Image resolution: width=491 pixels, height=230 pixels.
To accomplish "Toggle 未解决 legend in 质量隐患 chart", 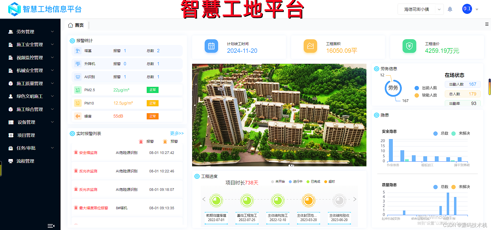I will pyautogui.click(x=461, y=187).
